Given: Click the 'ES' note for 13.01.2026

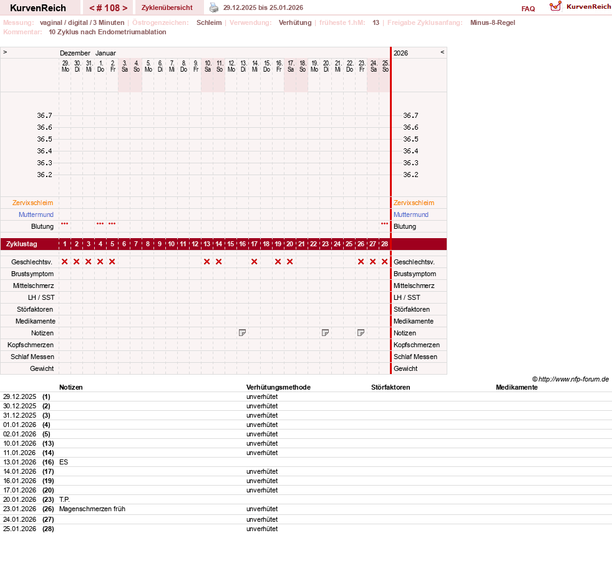Looking at the screenshot, I should (64, 462).
